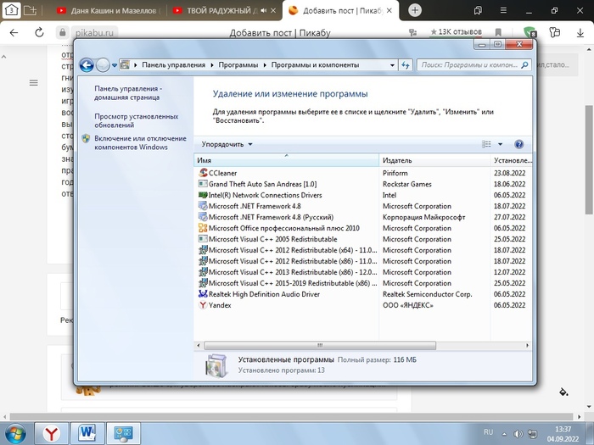
Task: Open help with the blue question icon
Action: click(519, 144)
